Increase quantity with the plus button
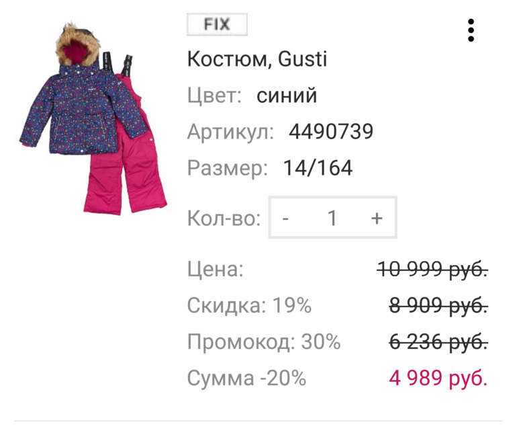The image size is (517, 427). coord(377,218)
